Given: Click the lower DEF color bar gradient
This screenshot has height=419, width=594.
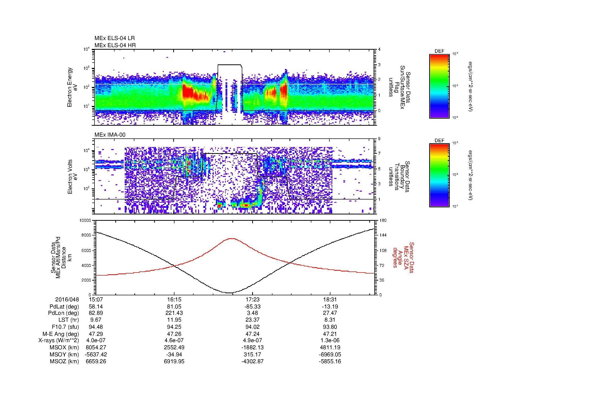Looking at the screenshot, I should [439, 175].
